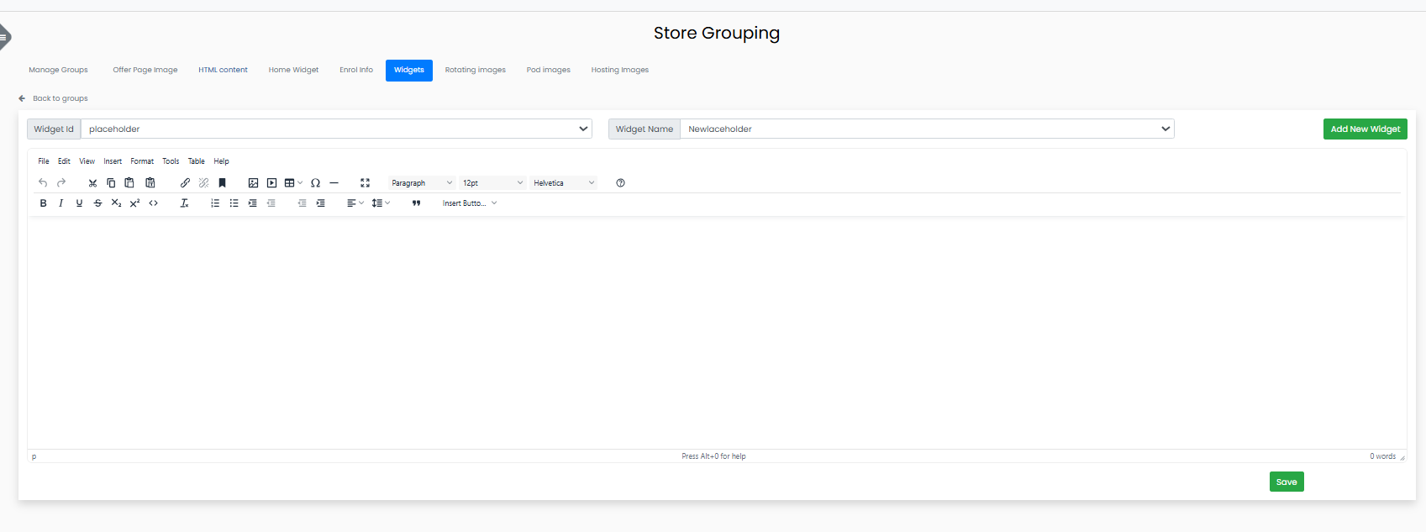Click the insert link icon
Image resolution: width=1426 pixels, height=532 pixels.
[x=185, y=183]
